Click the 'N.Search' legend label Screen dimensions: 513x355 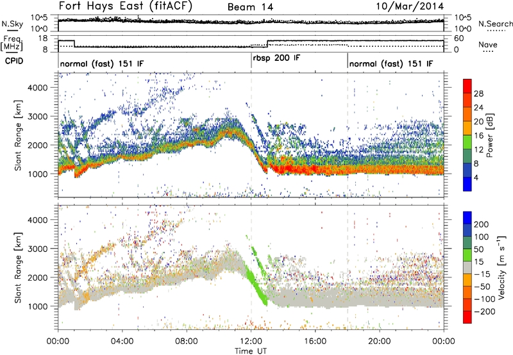tap(495, 24)
